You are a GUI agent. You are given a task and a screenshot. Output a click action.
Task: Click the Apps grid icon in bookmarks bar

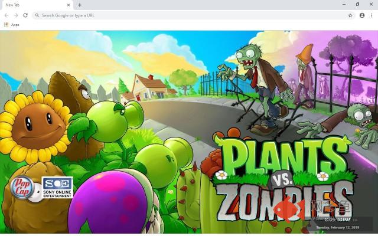tap(6, 25)
